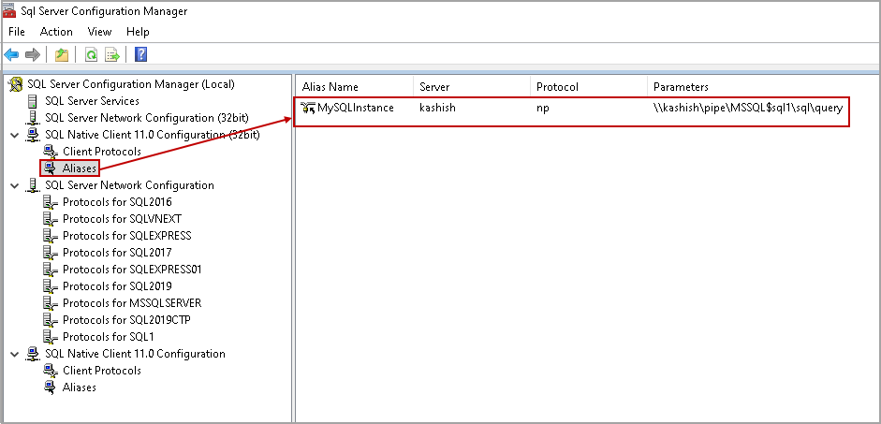881x424 pixels.
Task: Click the pipe path parameters value
Action: (x=748, y=108)
